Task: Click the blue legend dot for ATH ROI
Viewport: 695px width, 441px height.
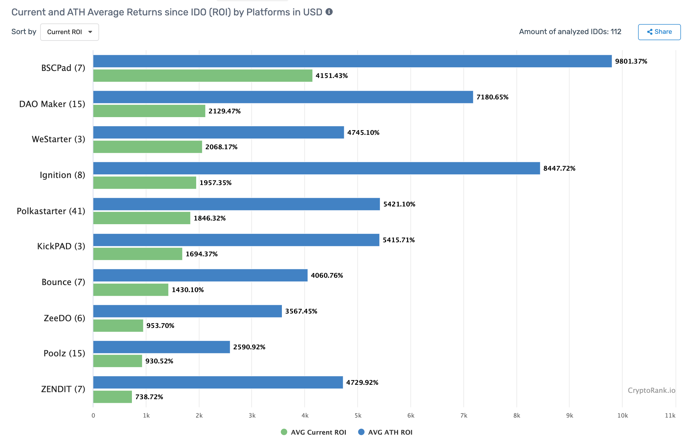Action: coord(361,432)
